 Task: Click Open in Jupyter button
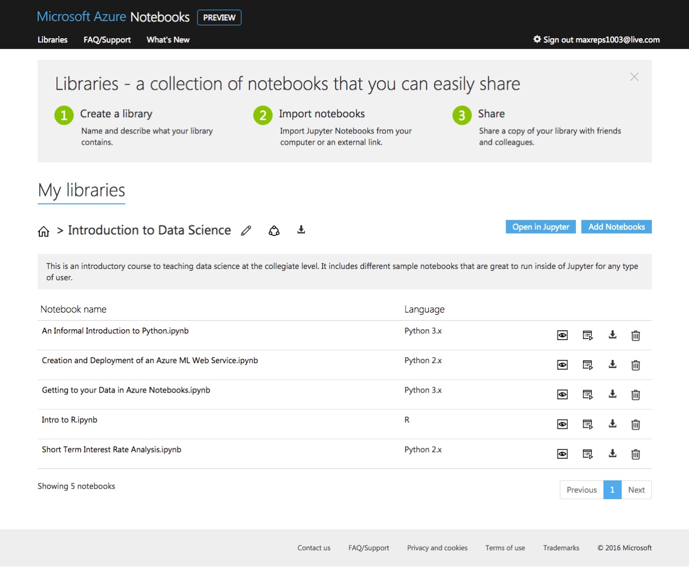coord(541,227)
